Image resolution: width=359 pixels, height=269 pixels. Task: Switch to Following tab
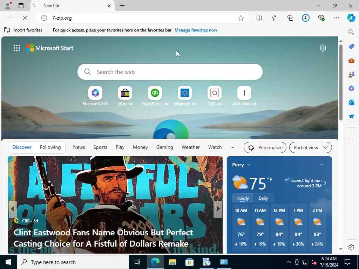[x=50, y=147]
